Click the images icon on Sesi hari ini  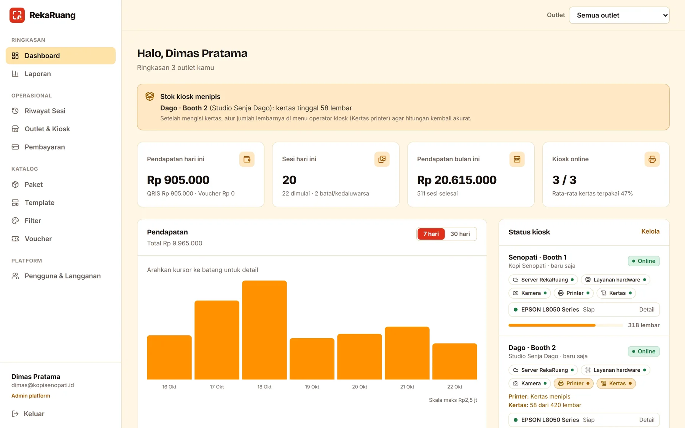tap(382, 159)
